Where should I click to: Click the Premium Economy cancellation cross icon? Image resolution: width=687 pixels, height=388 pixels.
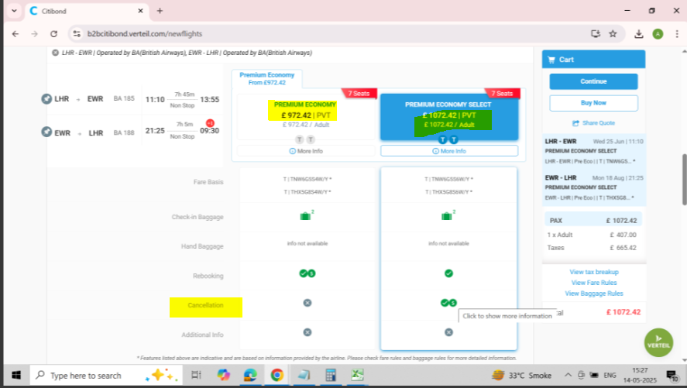pyautogui.click(x=307, y=303)
